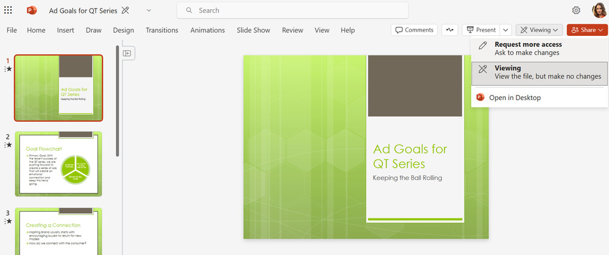Click the user profile avatar

(x=599, y=10)
